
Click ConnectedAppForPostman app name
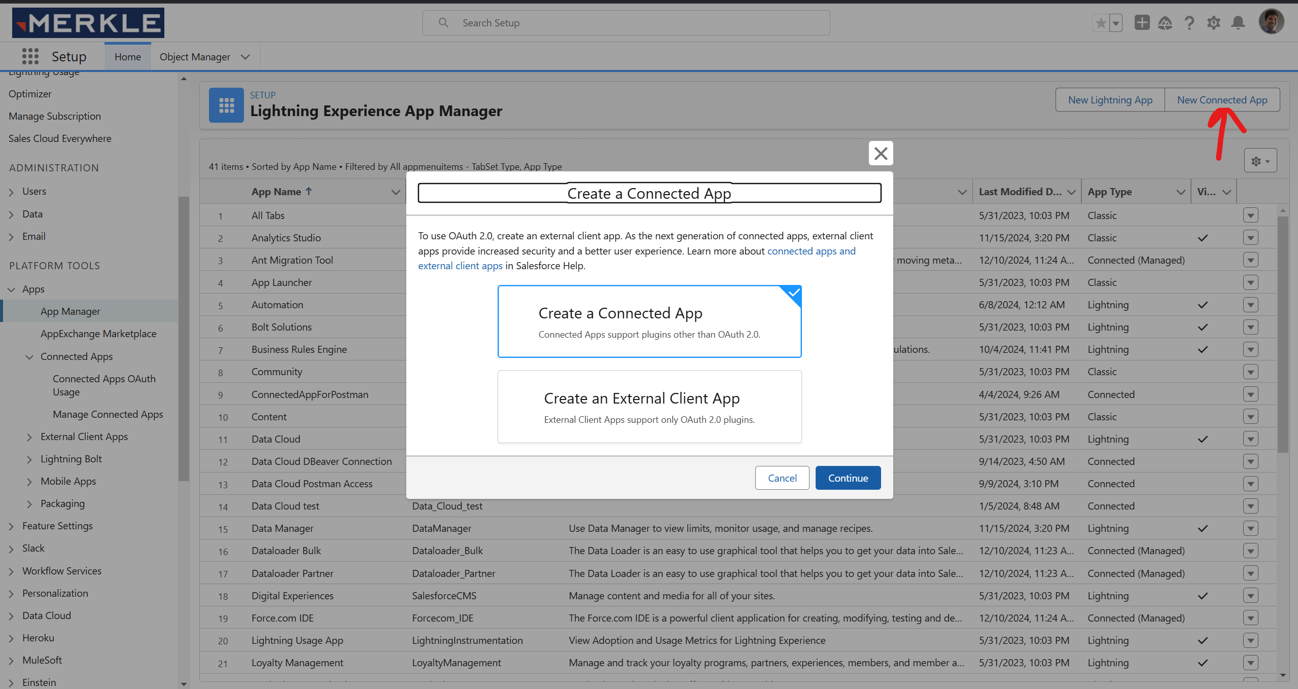[x=310, y=394]
